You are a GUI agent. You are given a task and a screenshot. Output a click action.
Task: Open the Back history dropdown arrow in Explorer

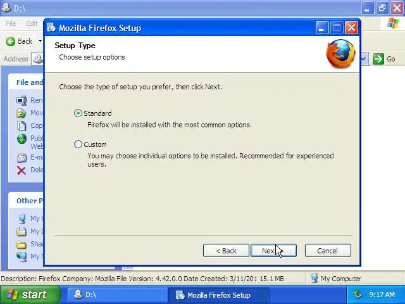click(x=40, y=41)
